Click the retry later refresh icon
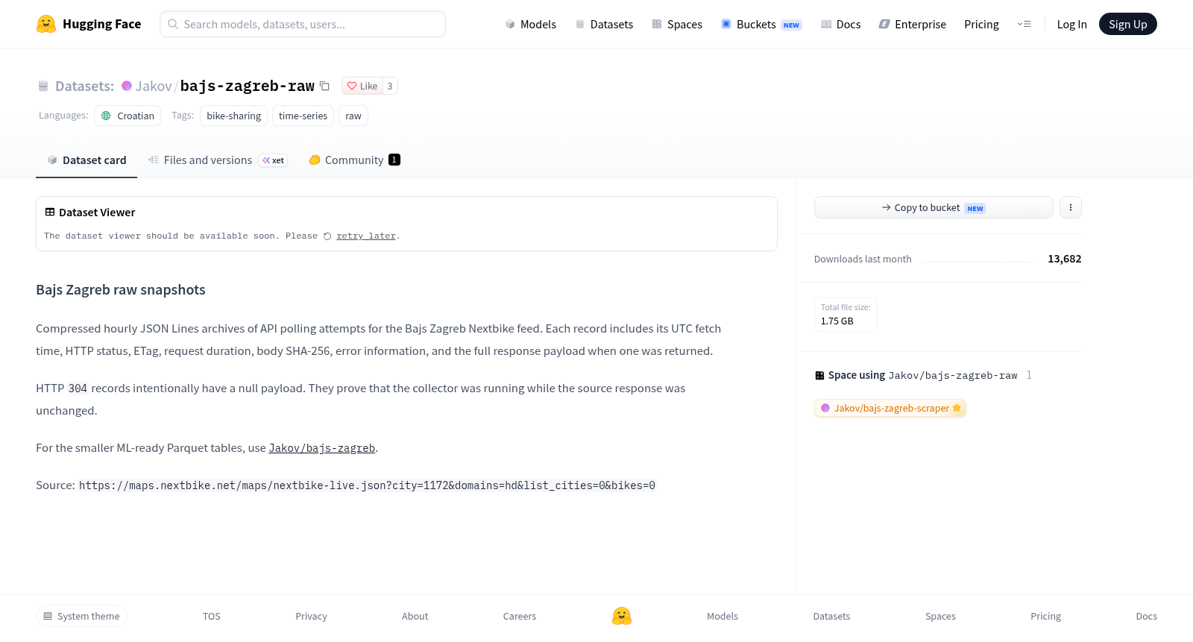 point(327,236)
